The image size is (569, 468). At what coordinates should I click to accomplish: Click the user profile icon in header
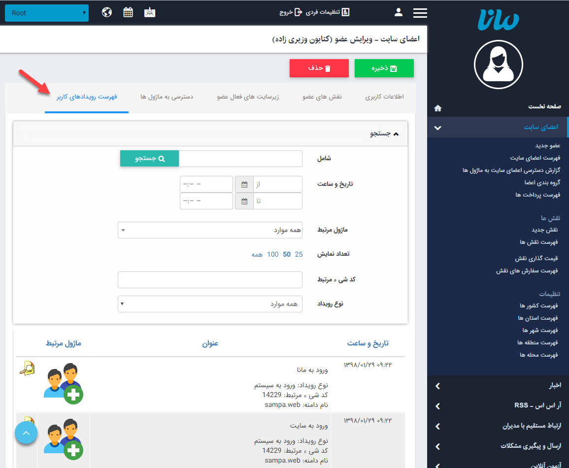tap(399, 12)
